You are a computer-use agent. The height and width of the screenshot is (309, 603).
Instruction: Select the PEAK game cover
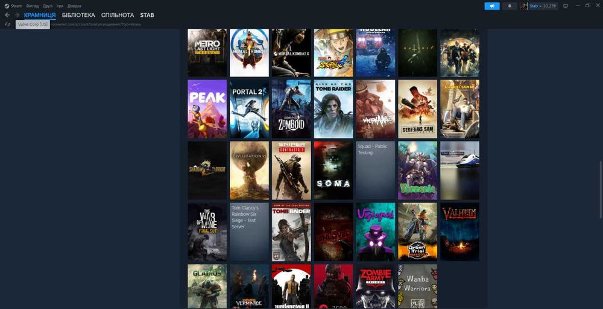[207, 109]
